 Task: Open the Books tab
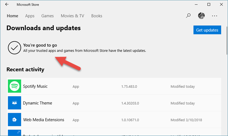coord(97,16)
